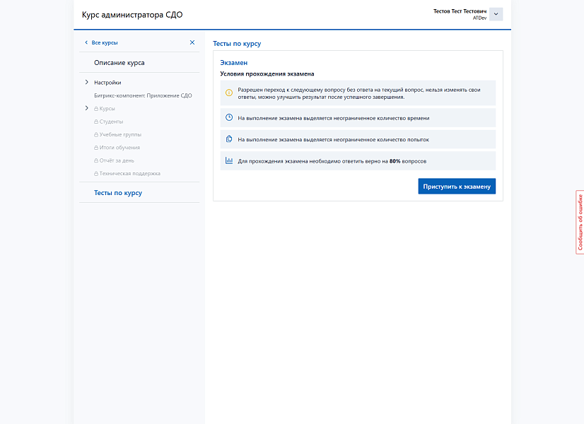Click the lock icon next to Учебные группы

tap(95, 134)
